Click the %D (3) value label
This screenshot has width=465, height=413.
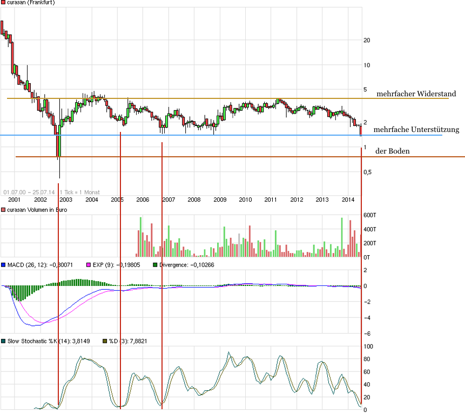point(128,341)
